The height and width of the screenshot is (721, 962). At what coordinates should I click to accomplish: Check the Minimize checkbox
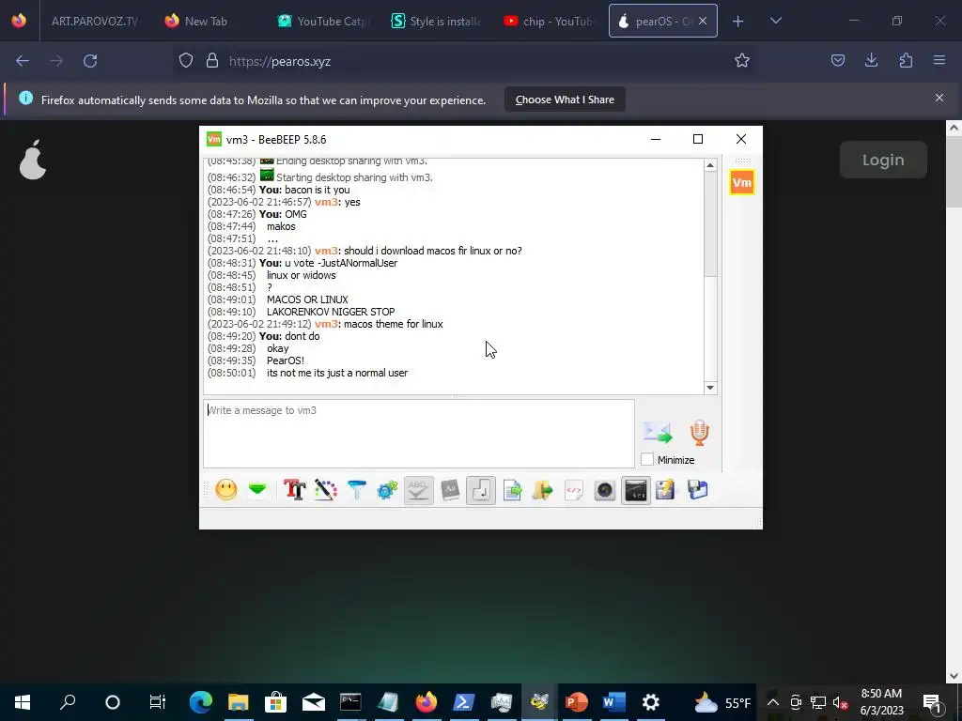(x=647, y=459)
